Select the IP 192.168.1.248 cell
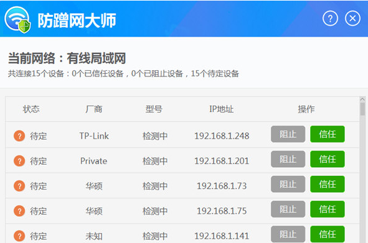The image size is (368, 243). (222, 136)
